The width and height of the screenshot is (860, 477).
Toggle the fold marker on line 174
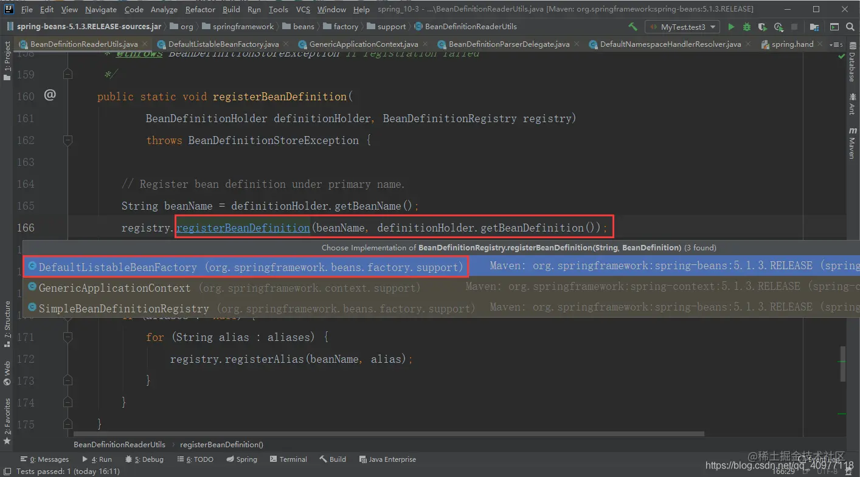pyautogui.click(x=68, y=402)
